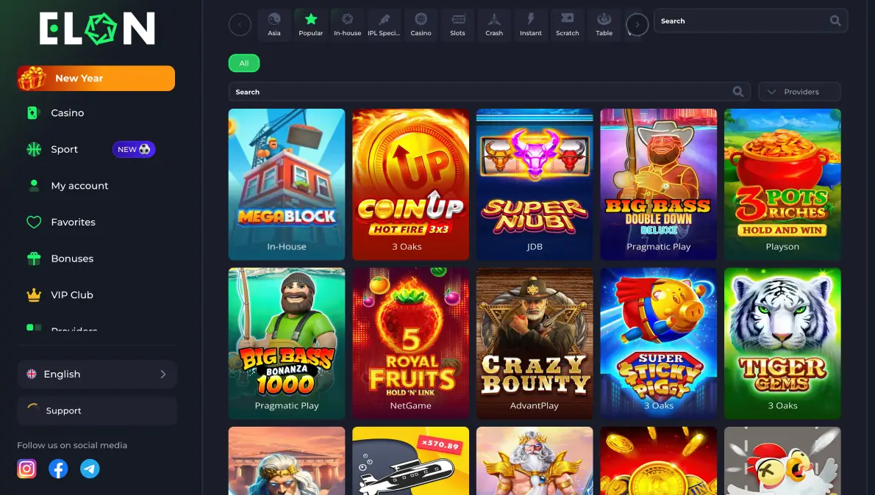Open Casino in the sidebar

[x=68, y=112]
